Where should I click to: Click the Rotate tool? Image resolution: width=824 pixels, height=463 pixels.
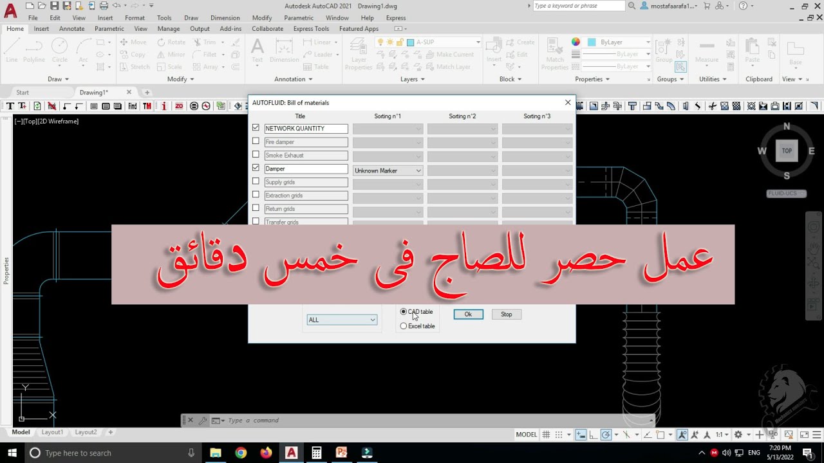point(171,42)
